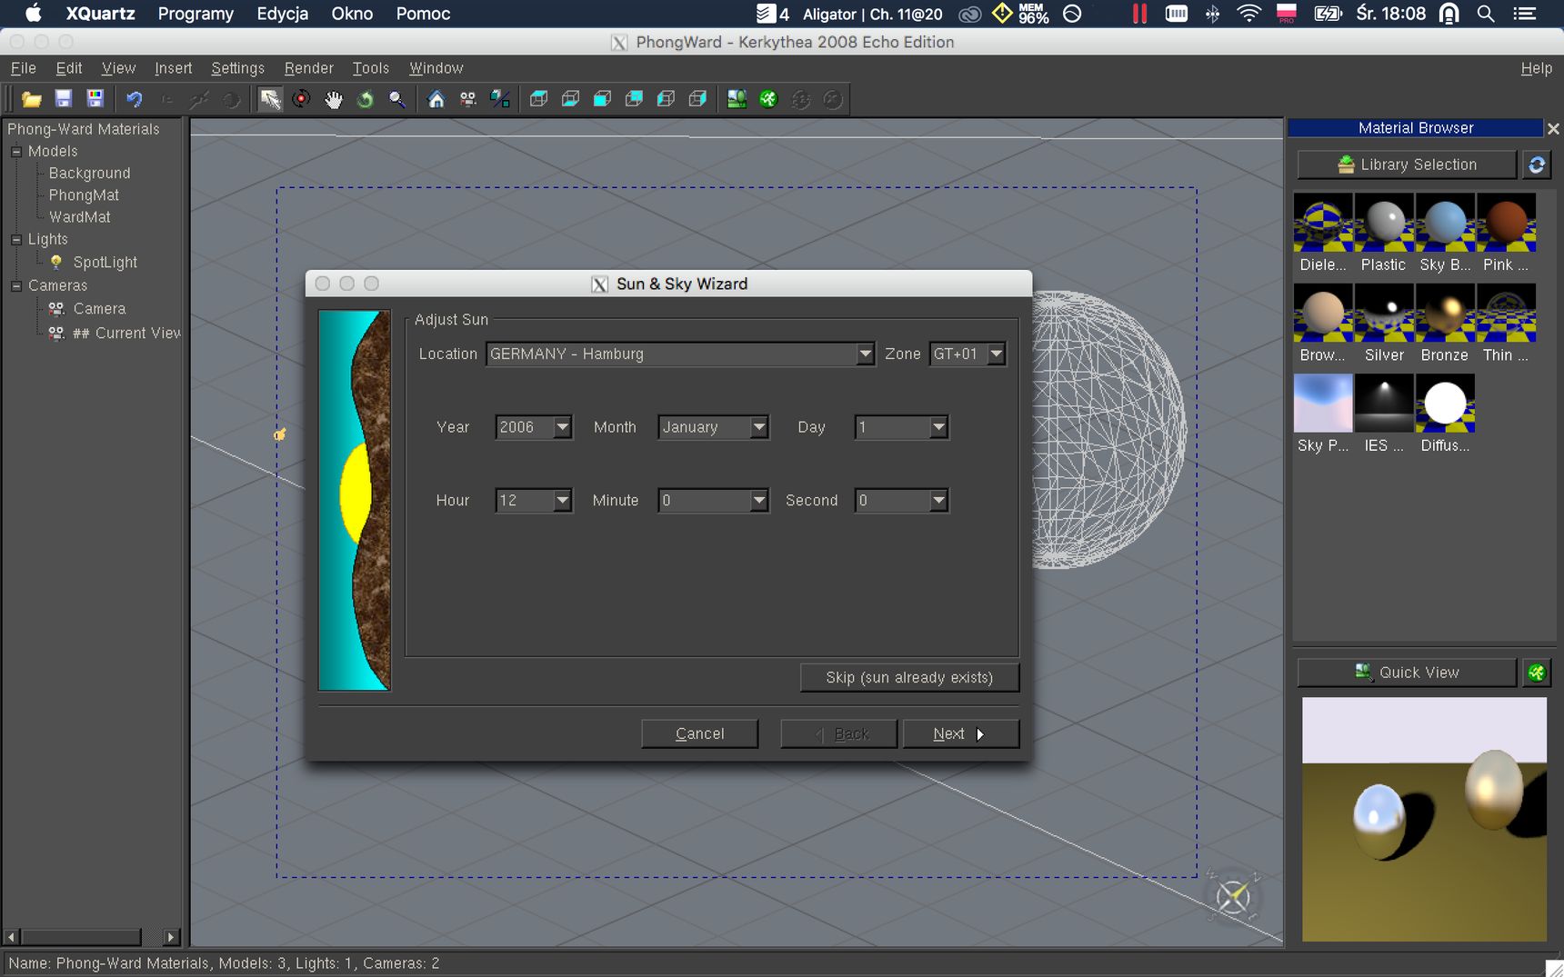Click the Quick View button
1564x977 pixels.
[1407, 673]
